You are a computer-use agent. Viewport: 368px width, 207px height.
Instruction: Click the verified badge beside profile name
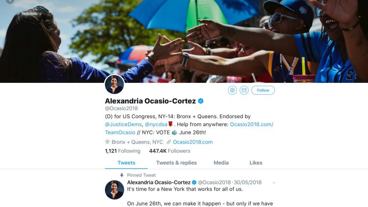201,101
